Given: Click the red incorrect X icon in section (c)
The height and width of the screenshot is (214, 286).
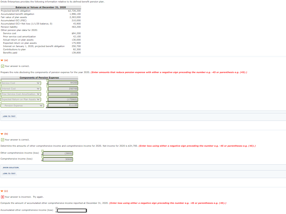Looking at the screenshot, I should 3,197.
